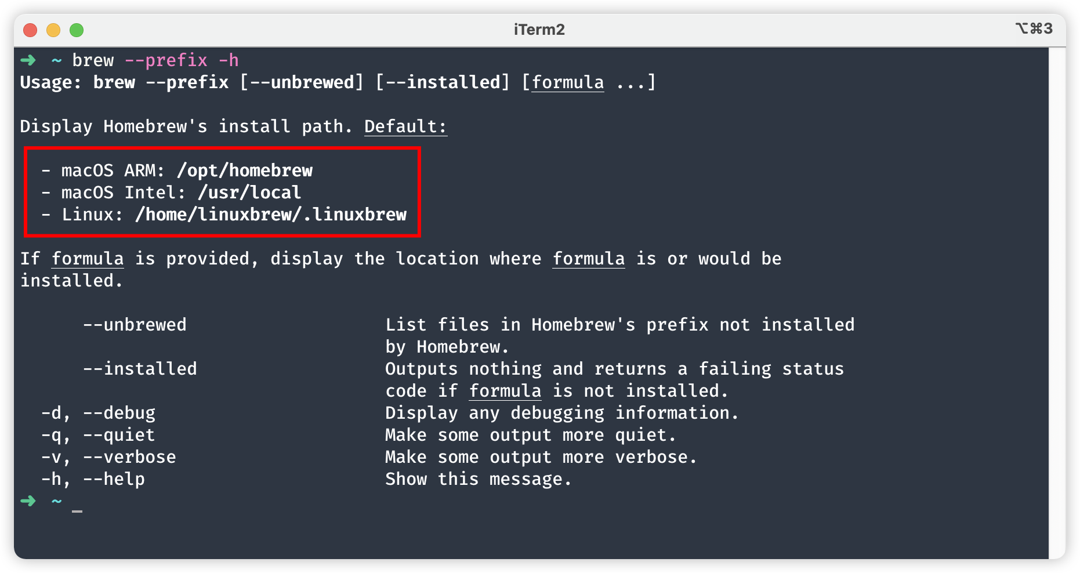The height and width of the screenshot is (573, 1080).
Task: Click the -v, --verbose option line
Action: pos(108,457)
